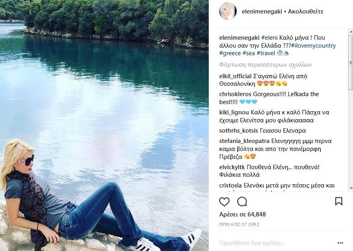Click the comment scrollbar's up arrow

tap(351, 32)
